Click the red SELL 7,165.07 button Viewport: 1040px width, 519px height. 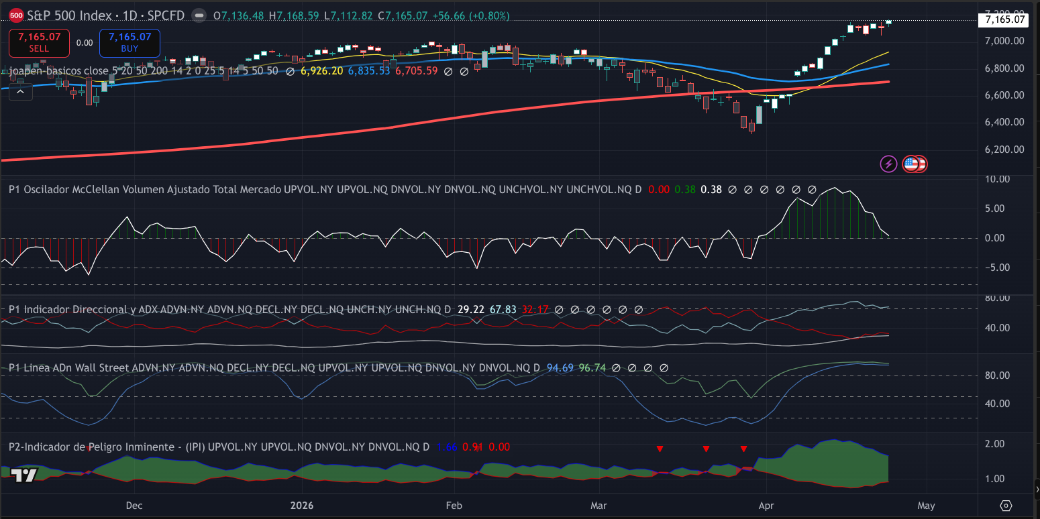click(x=39, y=43)
